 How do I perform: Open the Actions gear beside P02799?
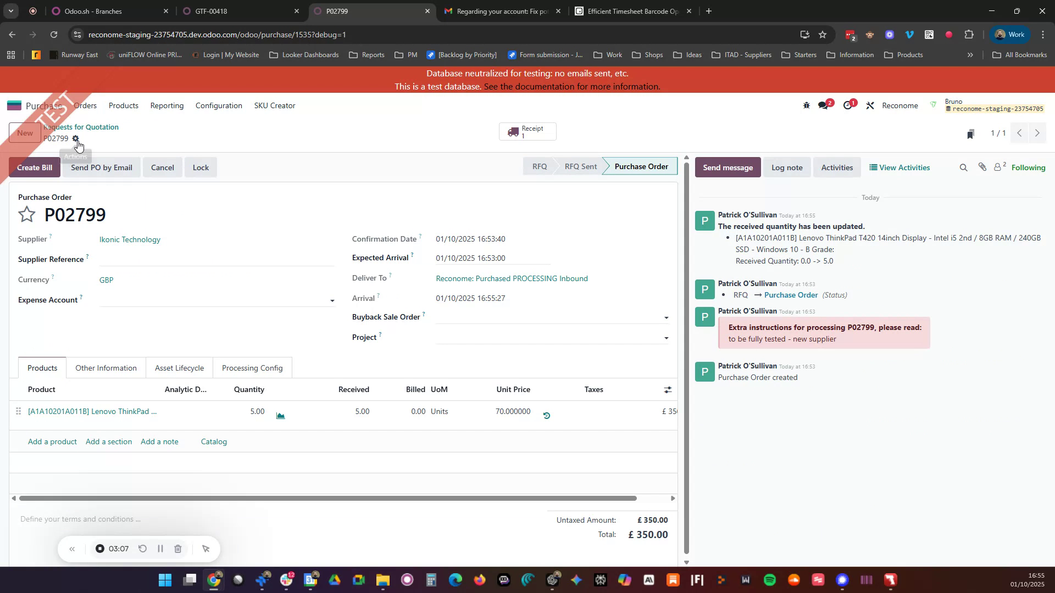pos(76,138)
